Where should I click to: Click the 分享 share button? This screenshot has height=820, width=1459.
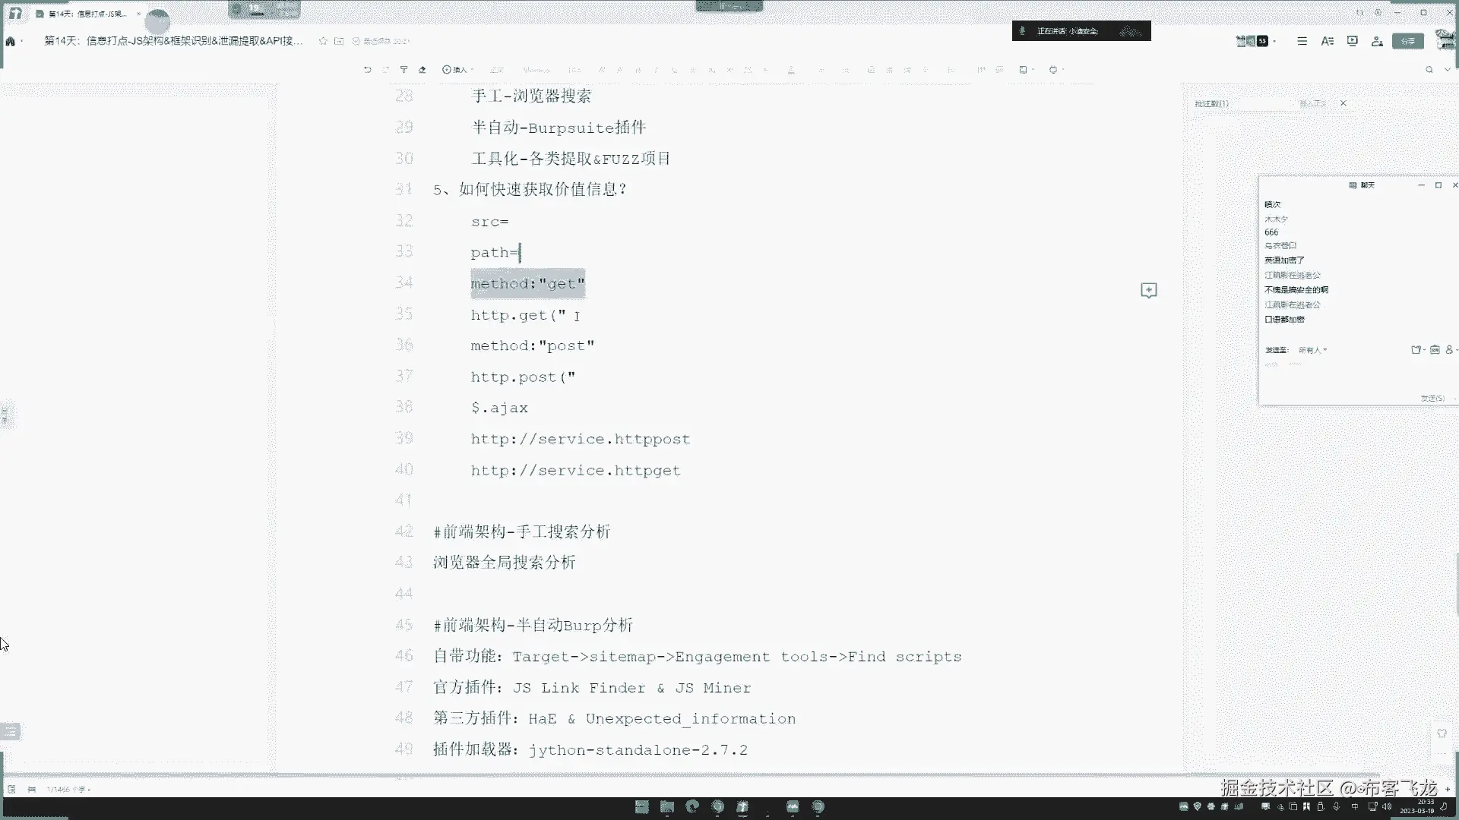(1407, 41)
